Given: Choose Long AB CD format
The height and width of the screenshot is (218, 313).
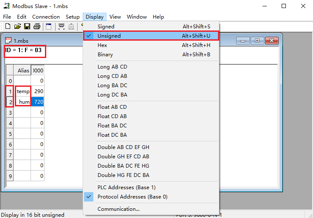Looking at the screenshot, I should [x=151, y=67].
